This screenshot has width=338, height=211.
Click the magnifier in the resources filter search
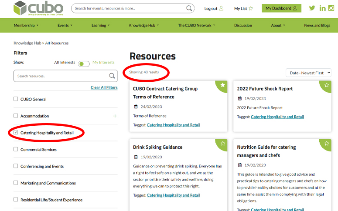[112, 76]
